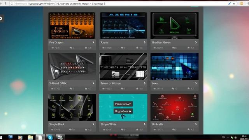
Task: Open the Simple Black cursor preview image
Action: (x=72, y=107)
